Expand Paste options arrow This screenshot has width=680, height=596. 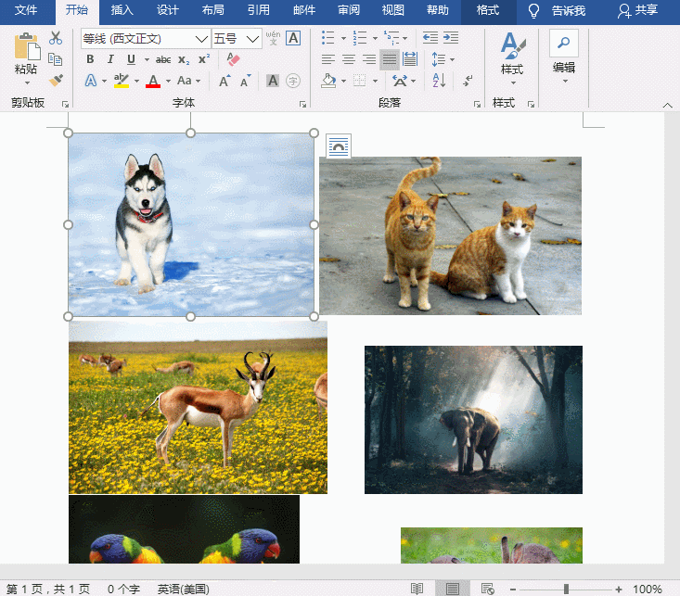point(27,82)
